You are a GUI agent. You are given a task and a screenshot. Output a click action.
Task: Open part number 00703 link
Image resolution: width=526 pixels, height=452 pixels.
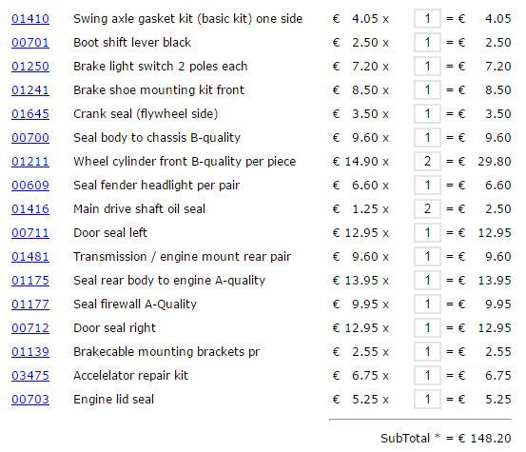pos(30,400)
